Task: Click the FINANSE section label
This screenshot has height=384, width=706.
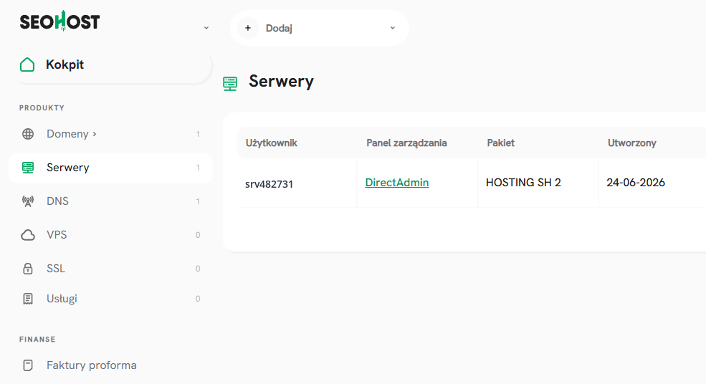Action: [37, 340]
